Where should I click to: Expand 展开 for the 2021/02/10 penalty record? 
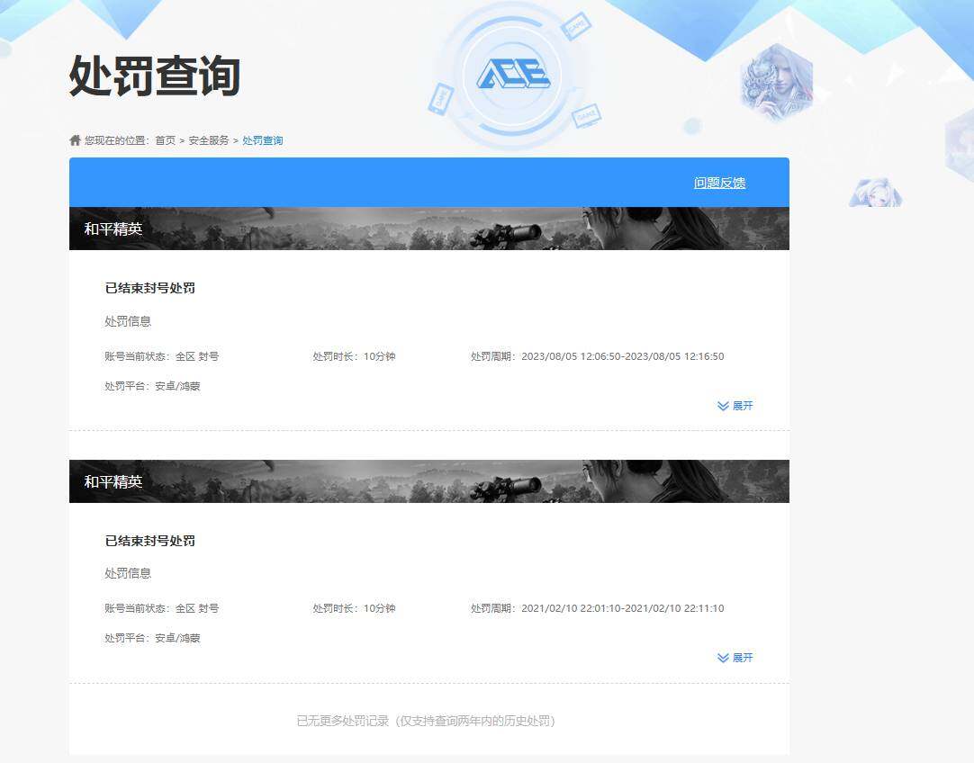coord(735,658)
